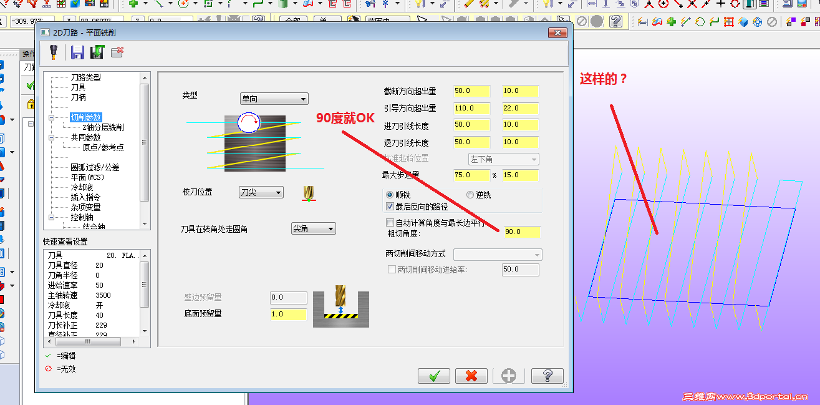The height and width of the screenshot is (405, 820).
Task: Click the quick view settings vertical scrollbar
Action: [x=145, y=293]
